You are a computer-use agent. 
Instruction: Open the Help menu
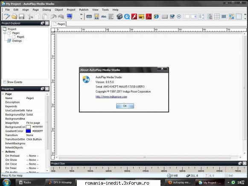coord(115,10)
